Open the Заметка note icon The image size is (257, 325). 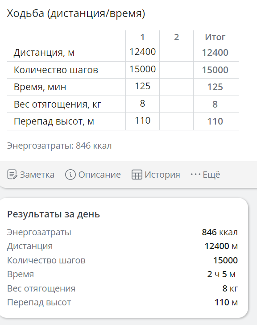click(12, 175)
